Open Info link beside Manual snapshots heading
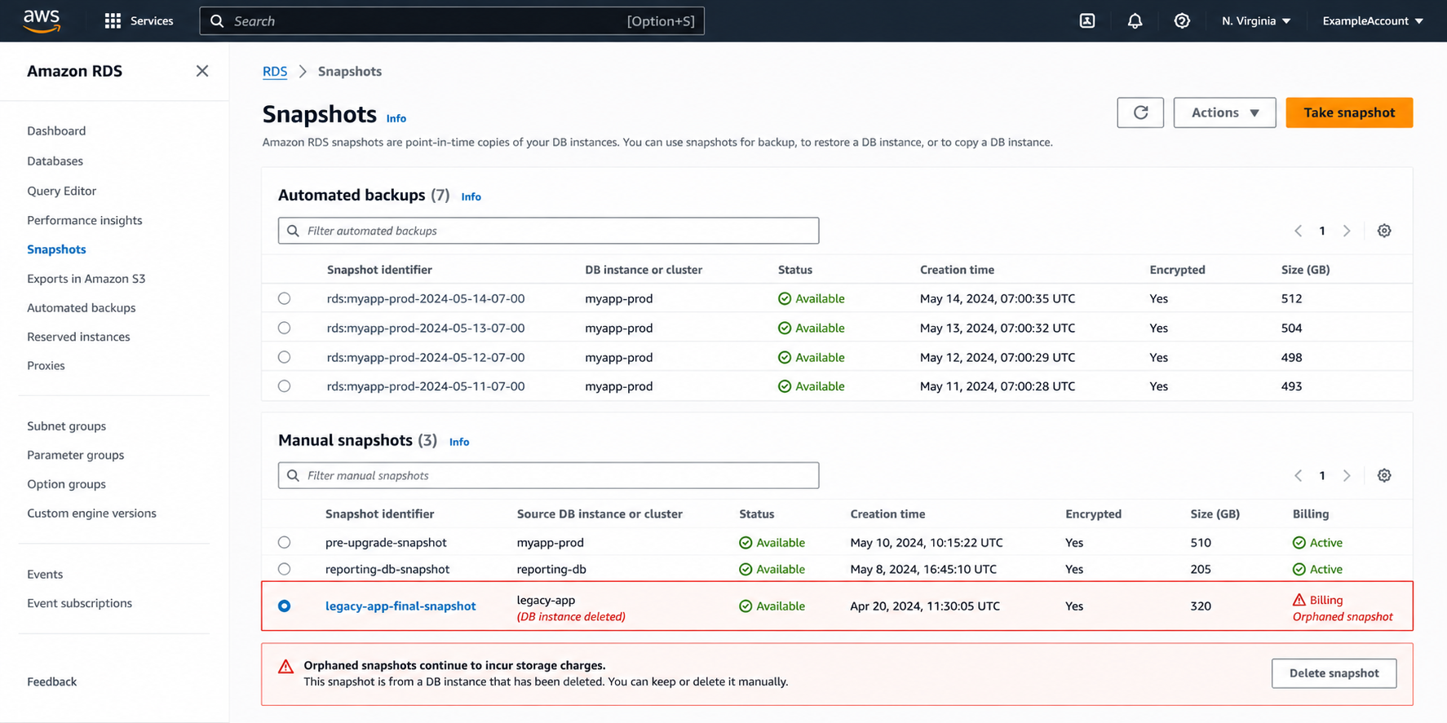Viewport: 1447px width, 723px height. (x=459, y=442)
